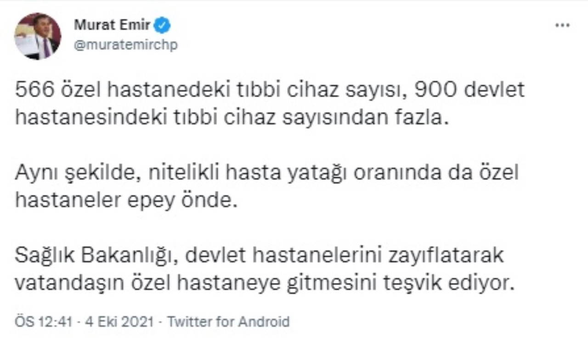Open the tweet's three-dot more options menu
This screenshot has height=339, width=588.
tap(562, 25)
